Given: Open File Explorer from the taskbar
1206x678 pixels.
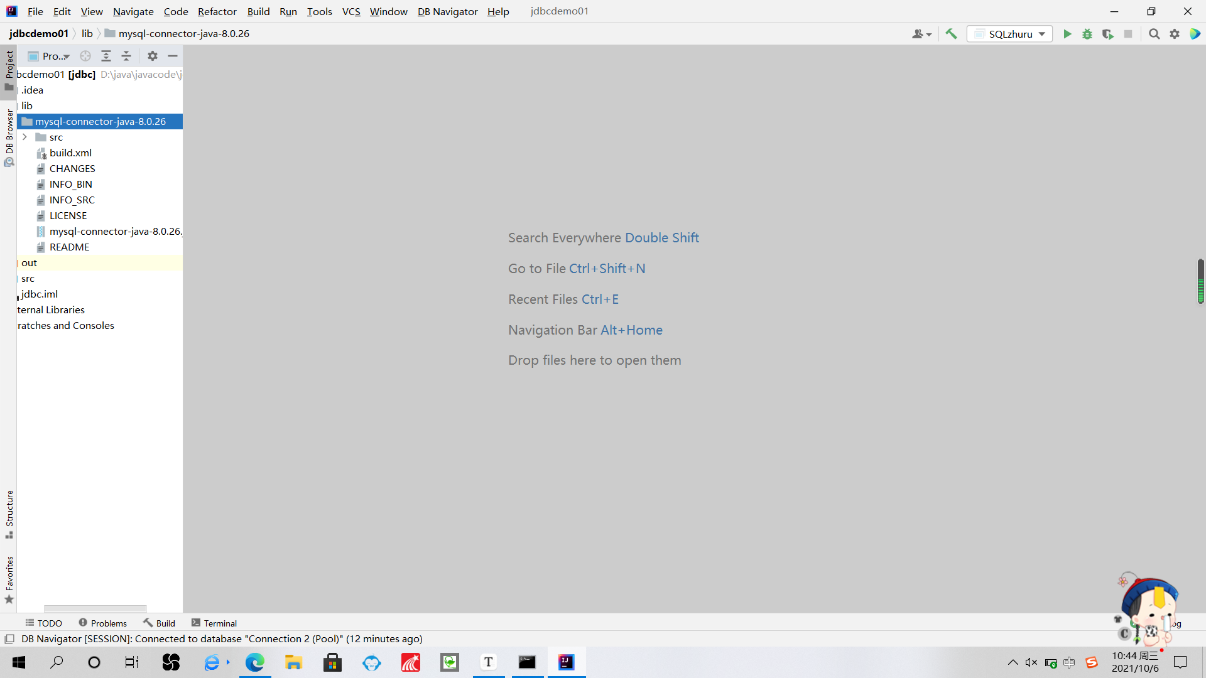Looking at the screenshot, I should tap(293, 662).
